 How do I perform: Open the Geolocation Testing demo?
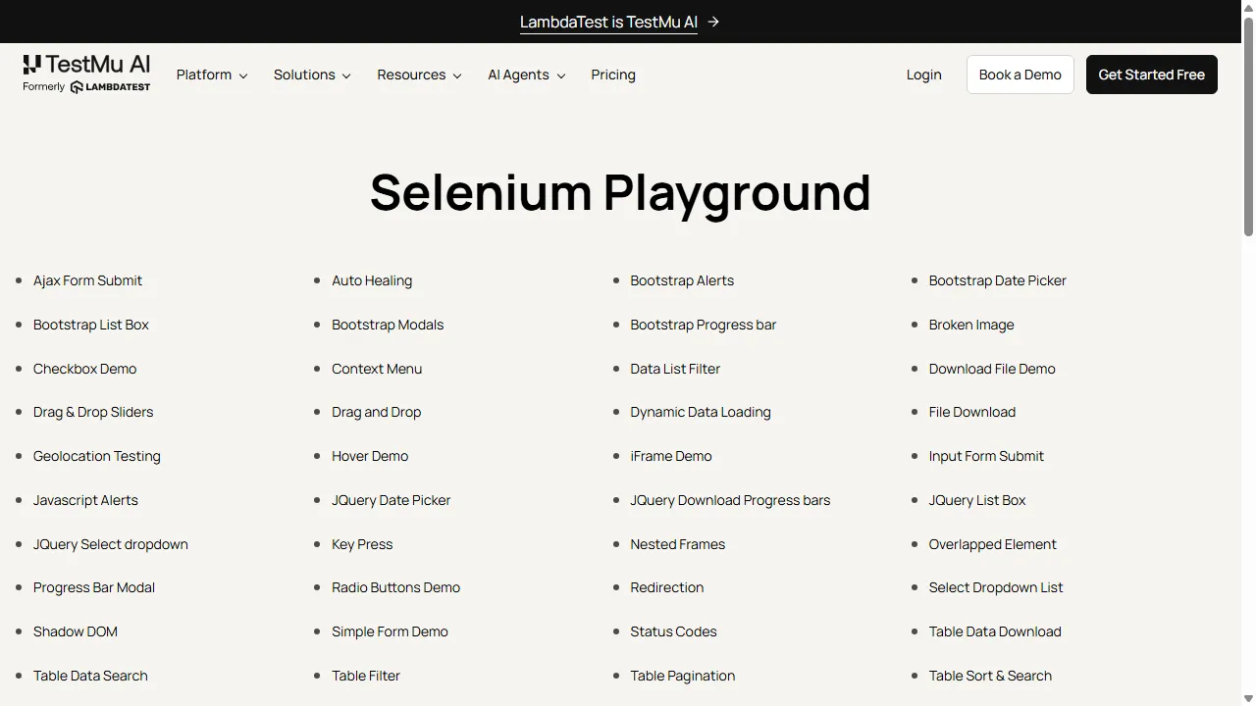point(96,456)
